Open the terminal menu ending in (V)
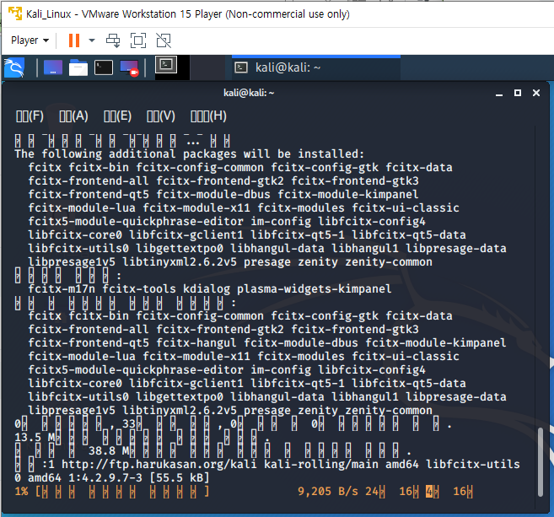 pos(161,116)
